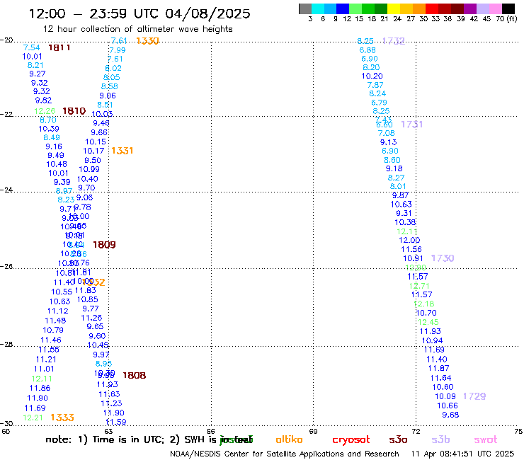This screenshot has height=460, width=524.
Task: Click the wave height value 10.20
Action: click(372, 76)
